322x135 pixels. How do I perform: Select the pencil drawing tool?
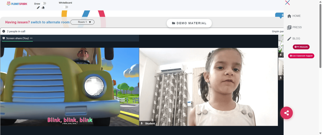point(38,8)
